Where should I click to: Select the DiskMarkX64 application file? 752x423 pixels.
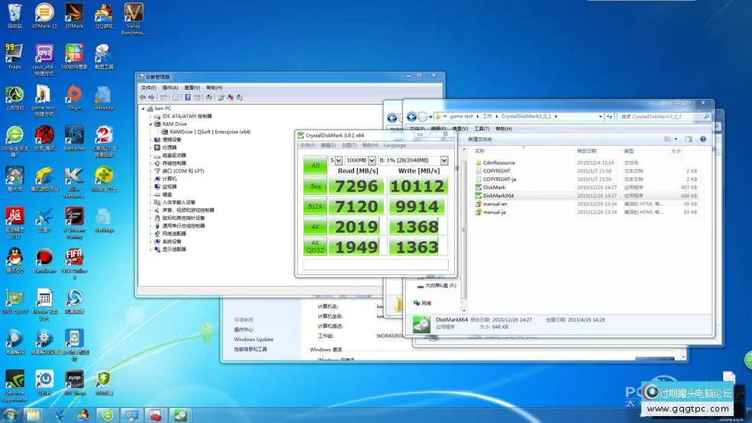tap(499, 195)
